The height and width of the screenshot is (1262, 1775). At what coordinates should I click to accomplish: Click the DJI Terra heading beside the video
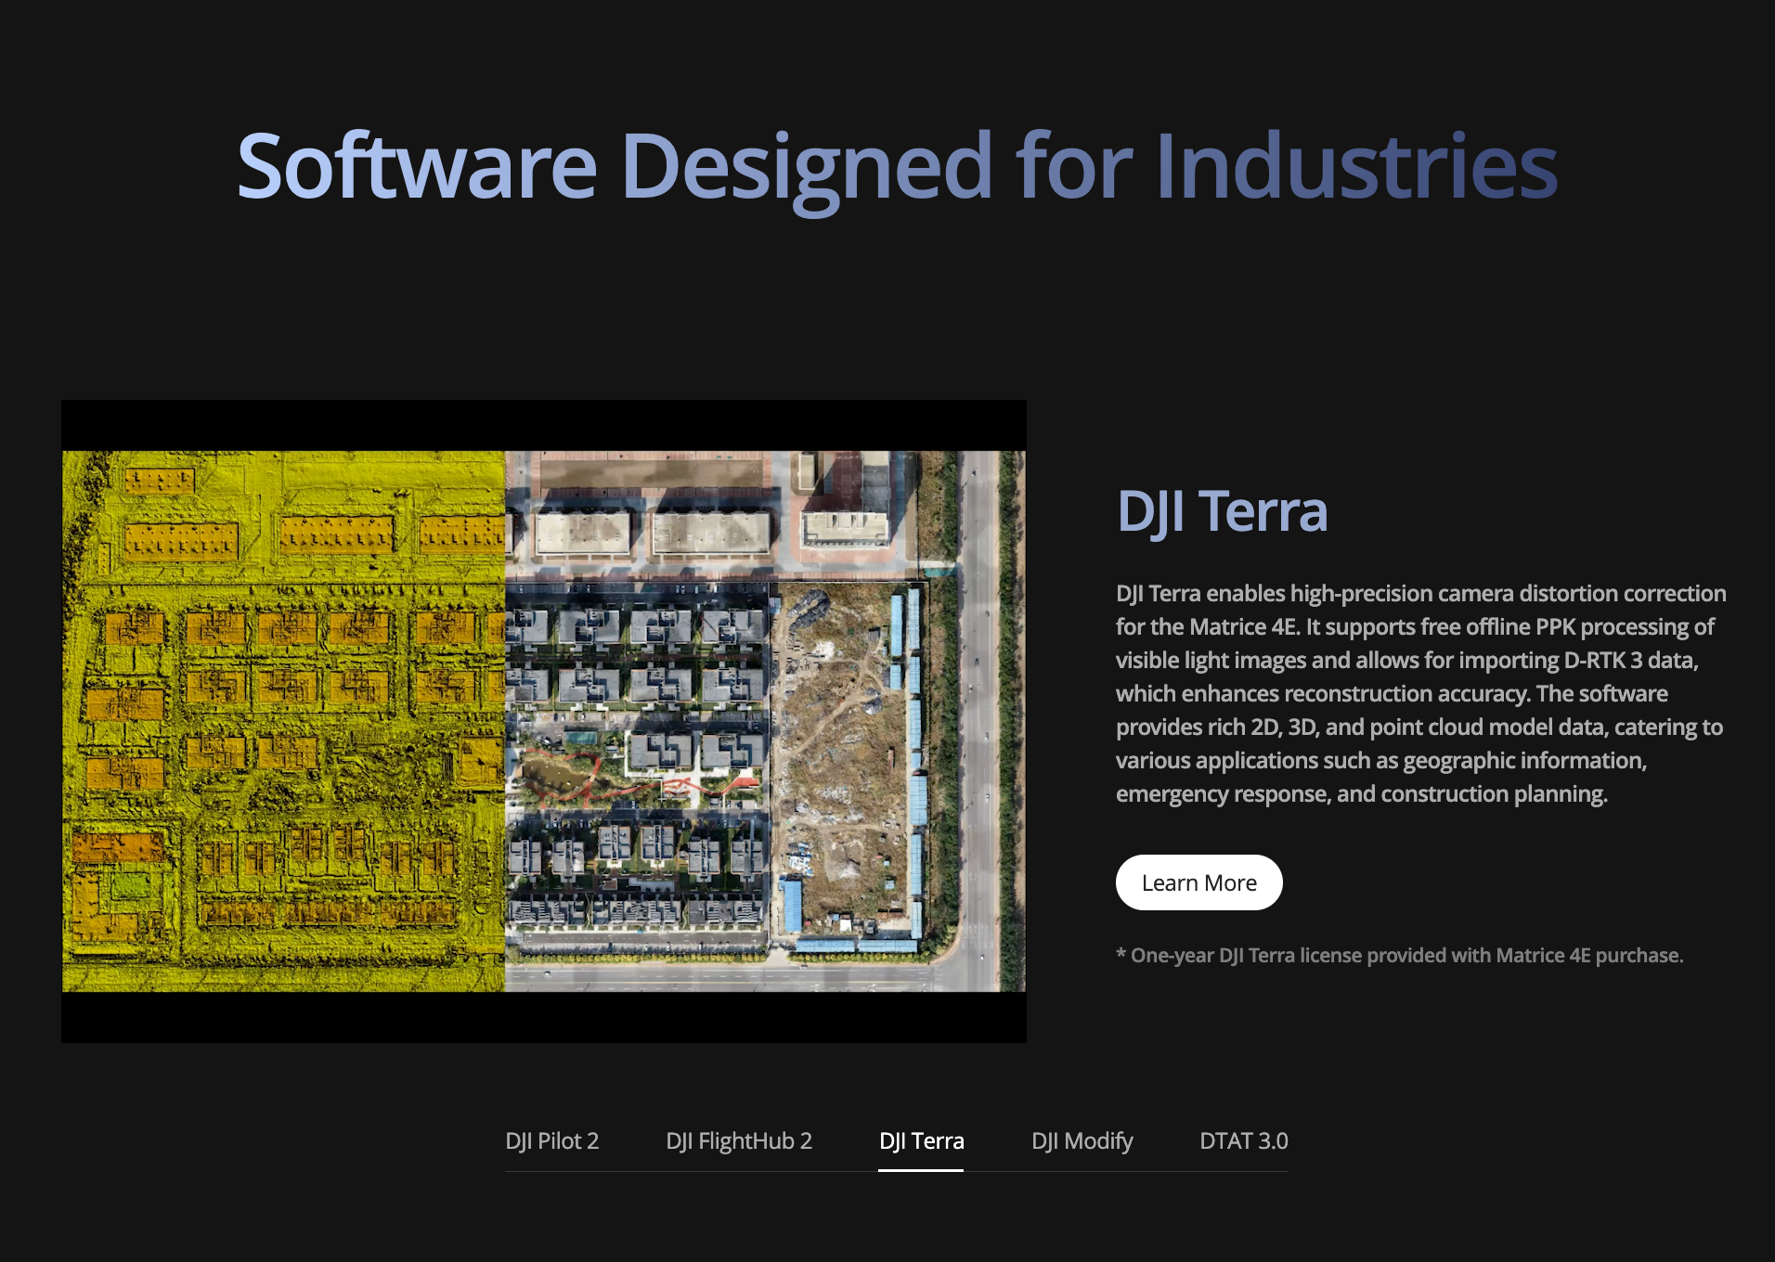(x=1222, y=511)
